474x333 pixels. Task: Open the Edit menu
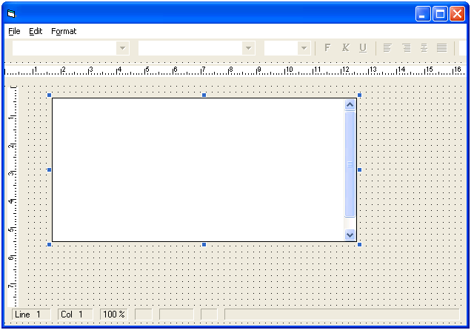[x=36, y=31]
